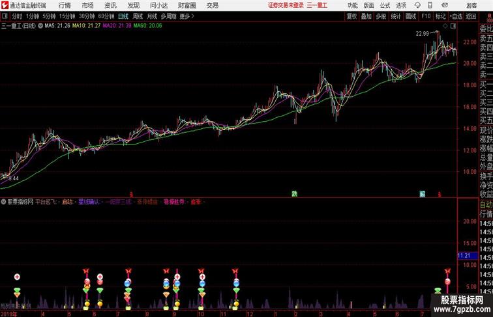This screenshot has height=317, width=493.
Task: Click the red-cross signal near month 9
Action: pyautogui.click(x=177, y=277)
